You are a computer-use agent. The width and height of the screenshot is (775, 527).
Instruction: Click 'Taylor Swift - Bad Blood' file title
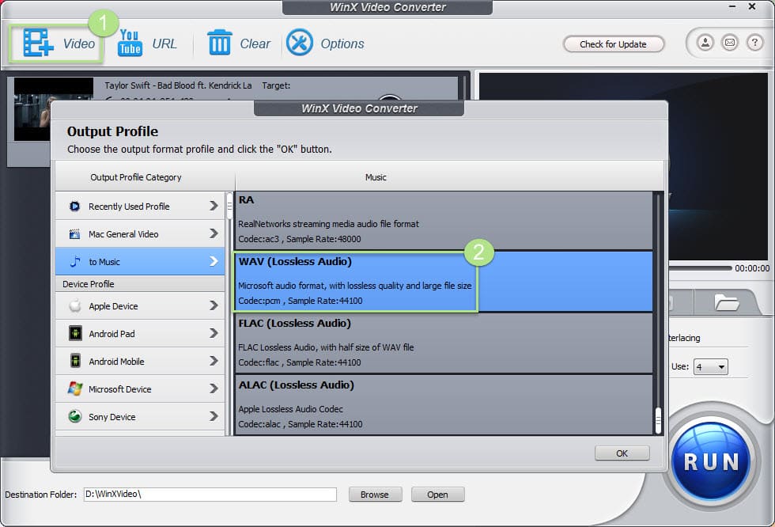pyautogui.click(x=178, y=85)
